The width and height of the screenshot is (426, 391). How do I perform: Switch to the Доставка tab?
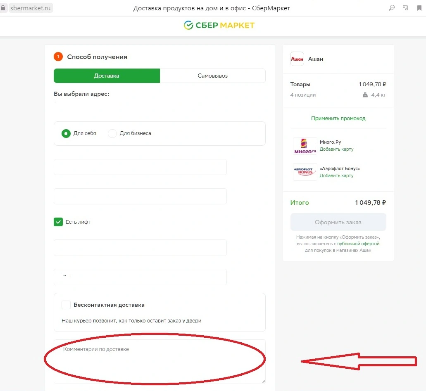click(x=107, y=76)
